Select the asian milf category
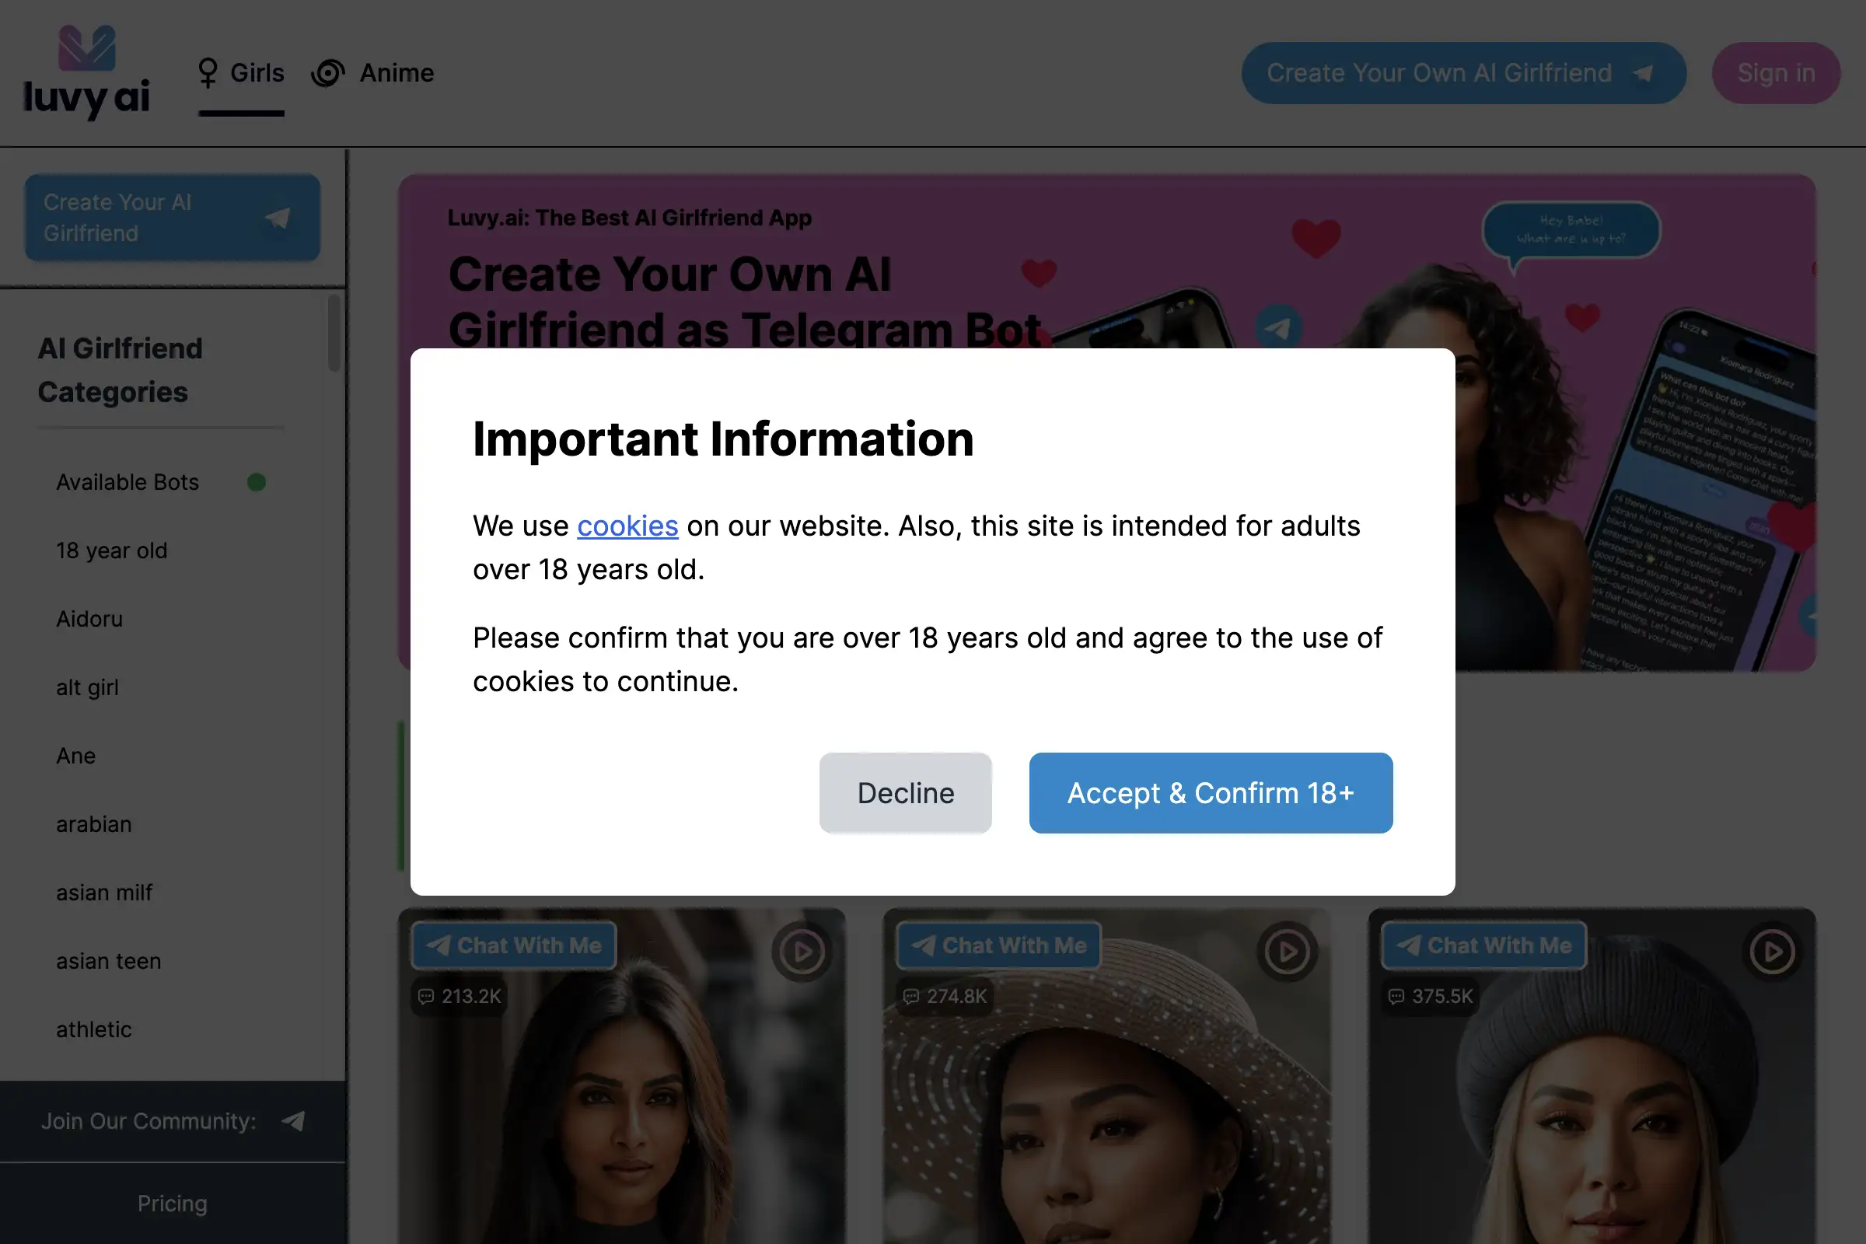This screenshot has width=1866, height=1244. (x=104, y=892)
